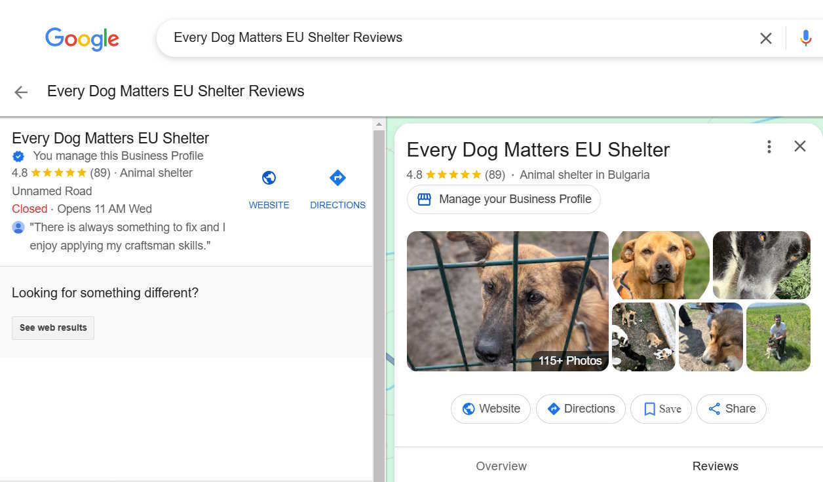Open the three-dot more options menu
823x482 pixels.
point(769,147)
